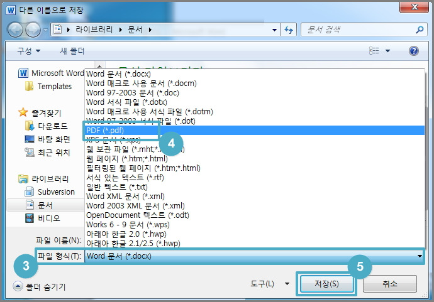Choose Word 문서 (*.docx) in format list

[x=254, y=73]
